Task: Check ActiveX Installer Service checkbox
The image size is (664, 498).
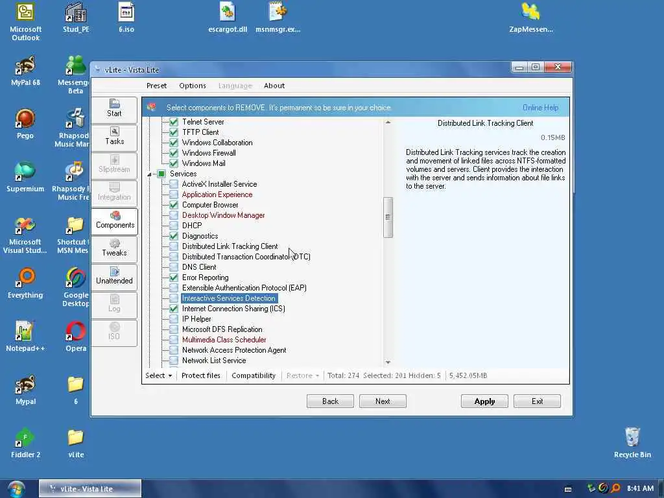Action: click(x=174, y=184)
